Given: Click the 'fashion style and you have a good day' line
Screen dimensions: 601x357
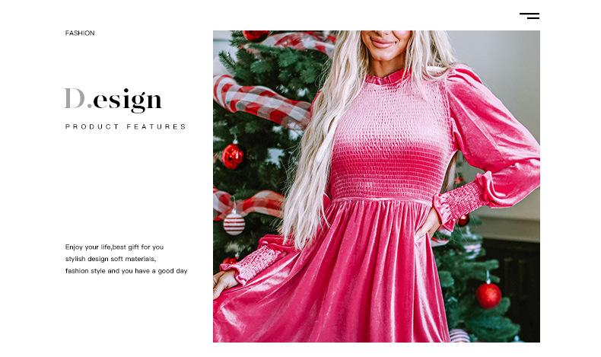Looking at the screenshot, I should point(126,271).
